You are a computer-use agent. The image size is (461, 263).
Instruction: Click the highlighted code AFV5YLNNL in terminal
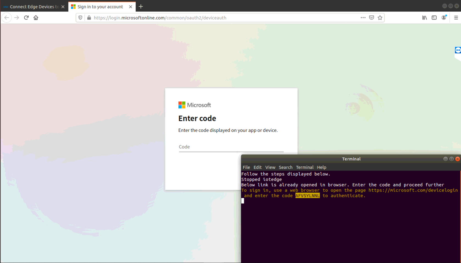pyautogui.click(x=308, y=196)
